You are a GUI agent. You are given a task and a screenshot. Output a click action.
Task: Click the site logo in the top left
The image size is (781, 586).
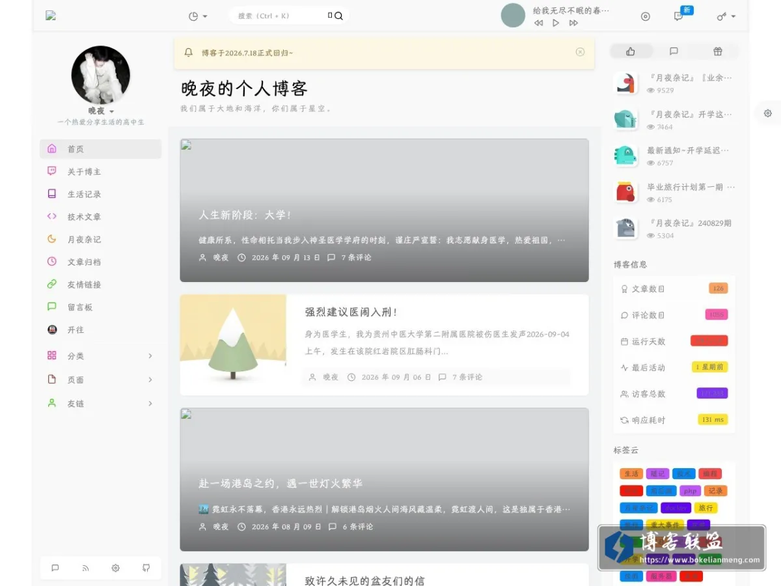click(51, 16)
